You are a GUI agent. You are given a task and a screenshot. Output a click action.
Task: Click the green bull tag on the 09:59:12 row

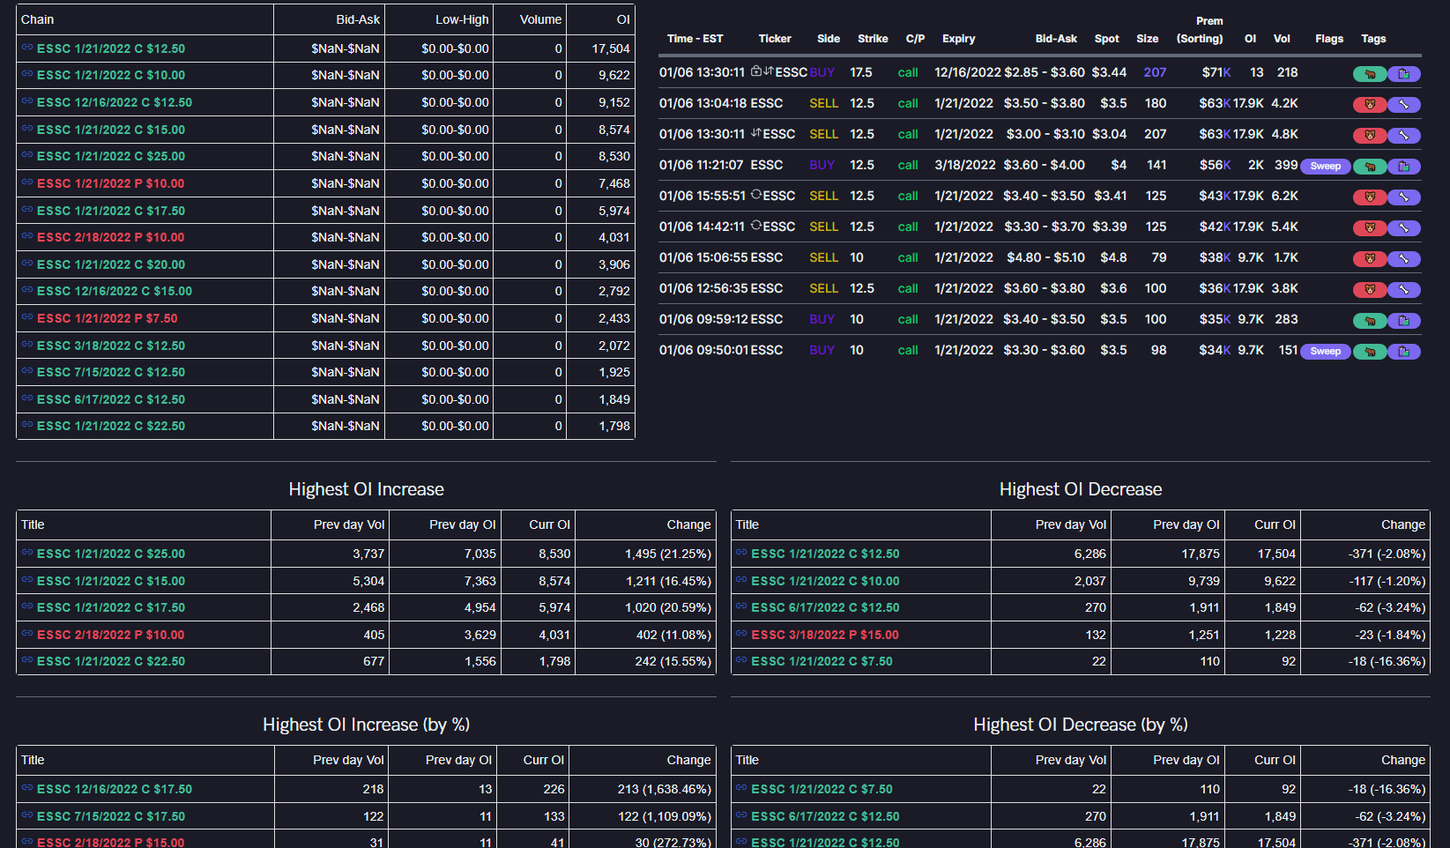tap(1370, 321)
